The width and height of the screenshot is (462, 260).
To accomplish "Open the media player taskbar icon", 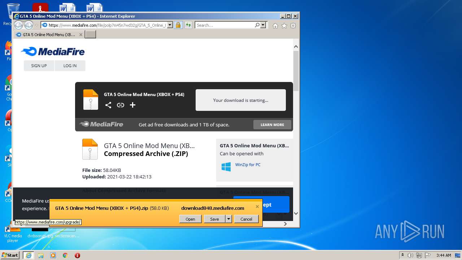I will [x=53, y=255].
